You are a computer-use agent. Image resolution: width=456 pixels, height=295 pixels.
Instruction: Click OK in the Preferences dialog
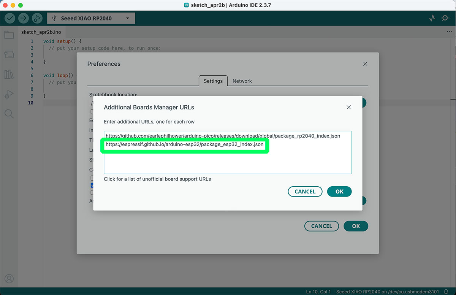[356, 226]
